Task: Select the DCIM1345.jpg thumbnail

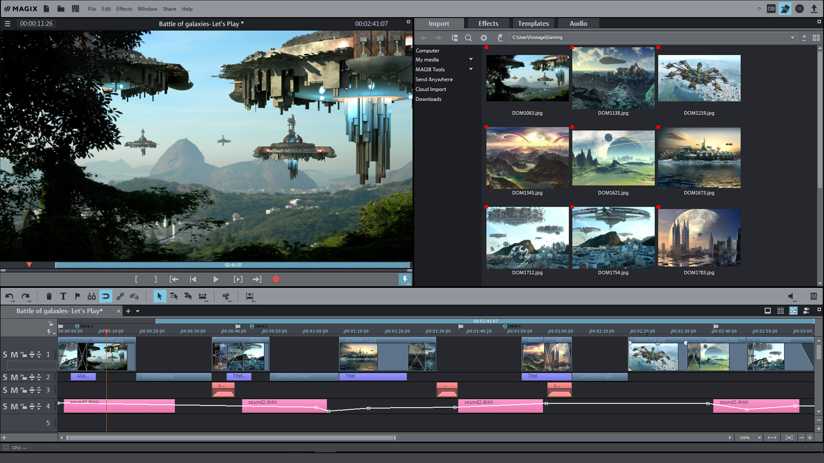Action: tap(527, 158)
